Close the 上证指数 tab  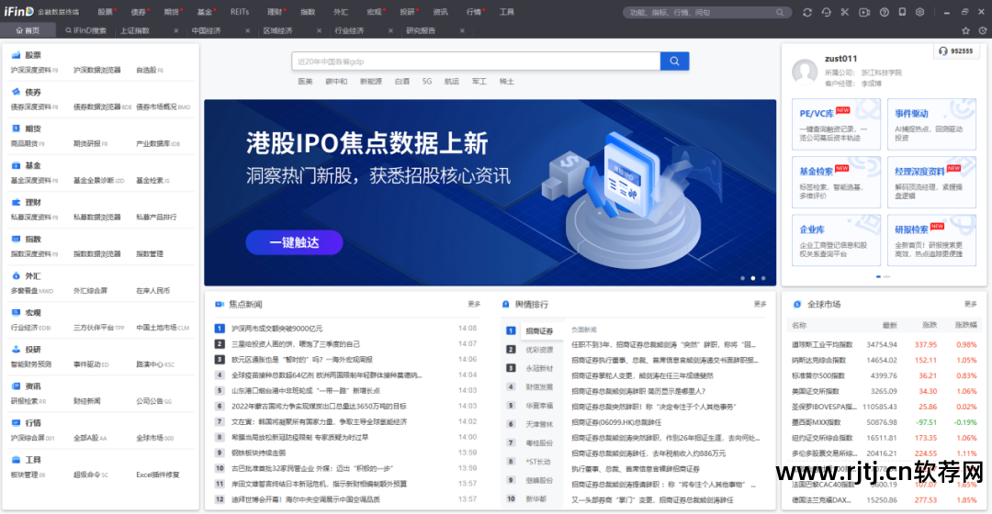(175, 30)
